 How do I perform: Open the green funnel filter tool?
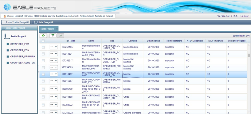(x=53, y=36)
